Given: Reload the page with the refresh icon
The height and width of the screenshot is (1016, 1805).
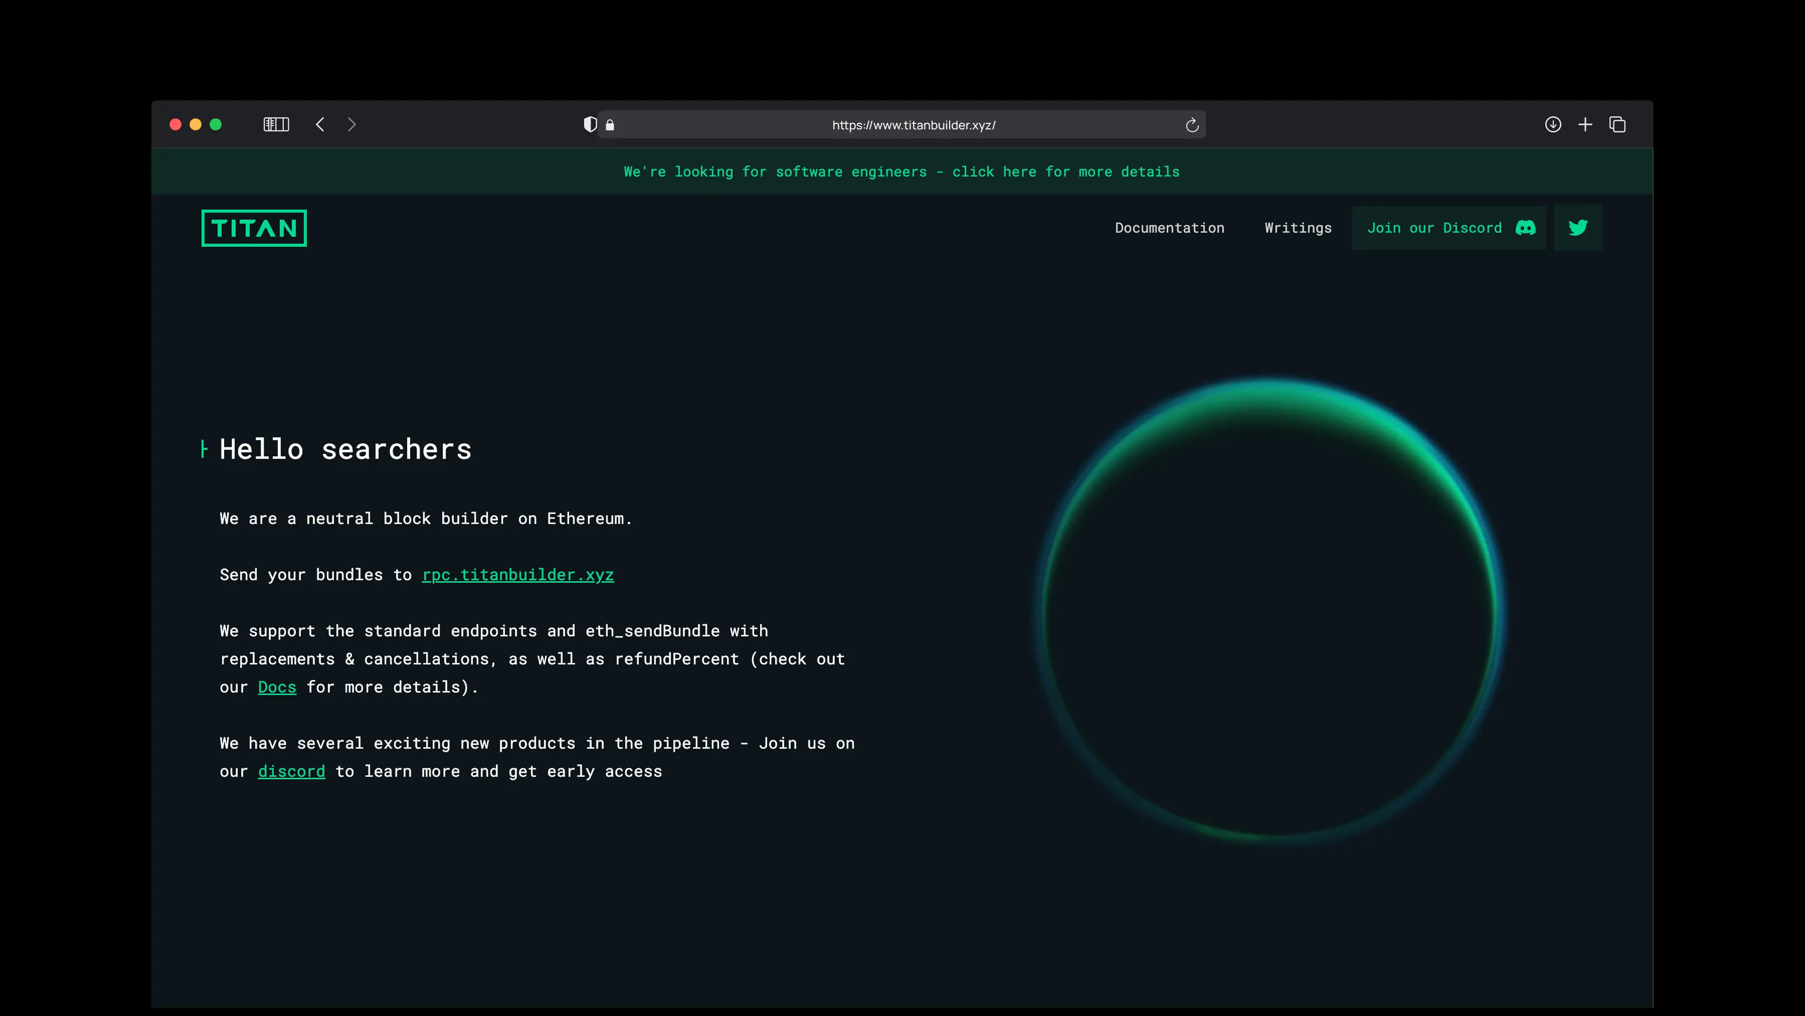Looking at the screenshot, I should click(1192, 125).
